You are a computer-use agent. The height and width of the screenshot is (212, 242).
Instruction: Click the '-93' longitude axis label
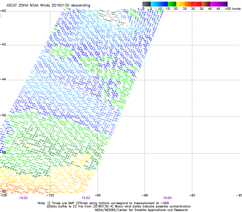[x=192, y=195]
